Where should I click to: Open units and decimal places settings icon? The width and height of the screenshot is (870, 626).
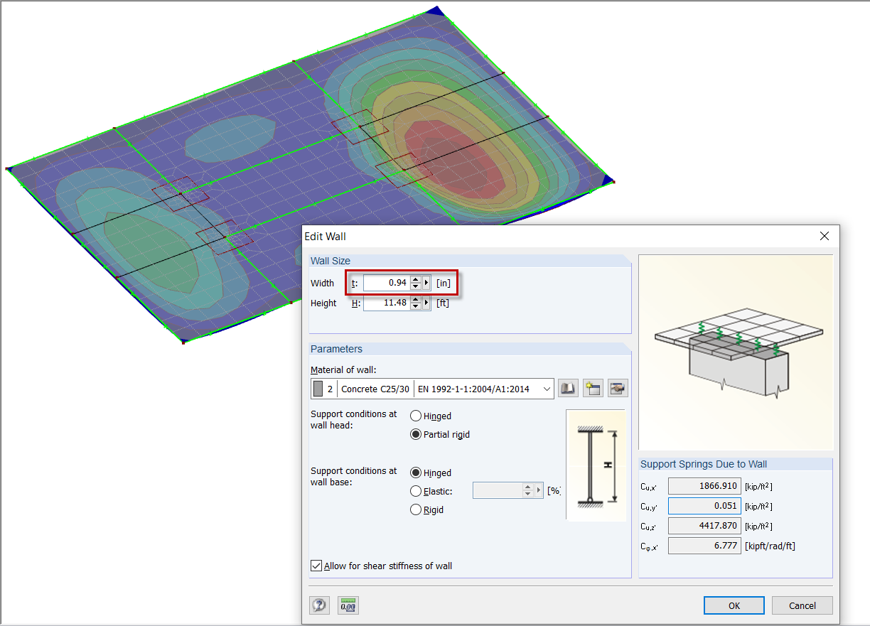(348, 605)
